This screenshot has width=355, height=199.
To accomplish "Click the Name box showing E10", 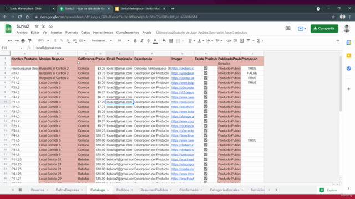I will pos(12,48).
